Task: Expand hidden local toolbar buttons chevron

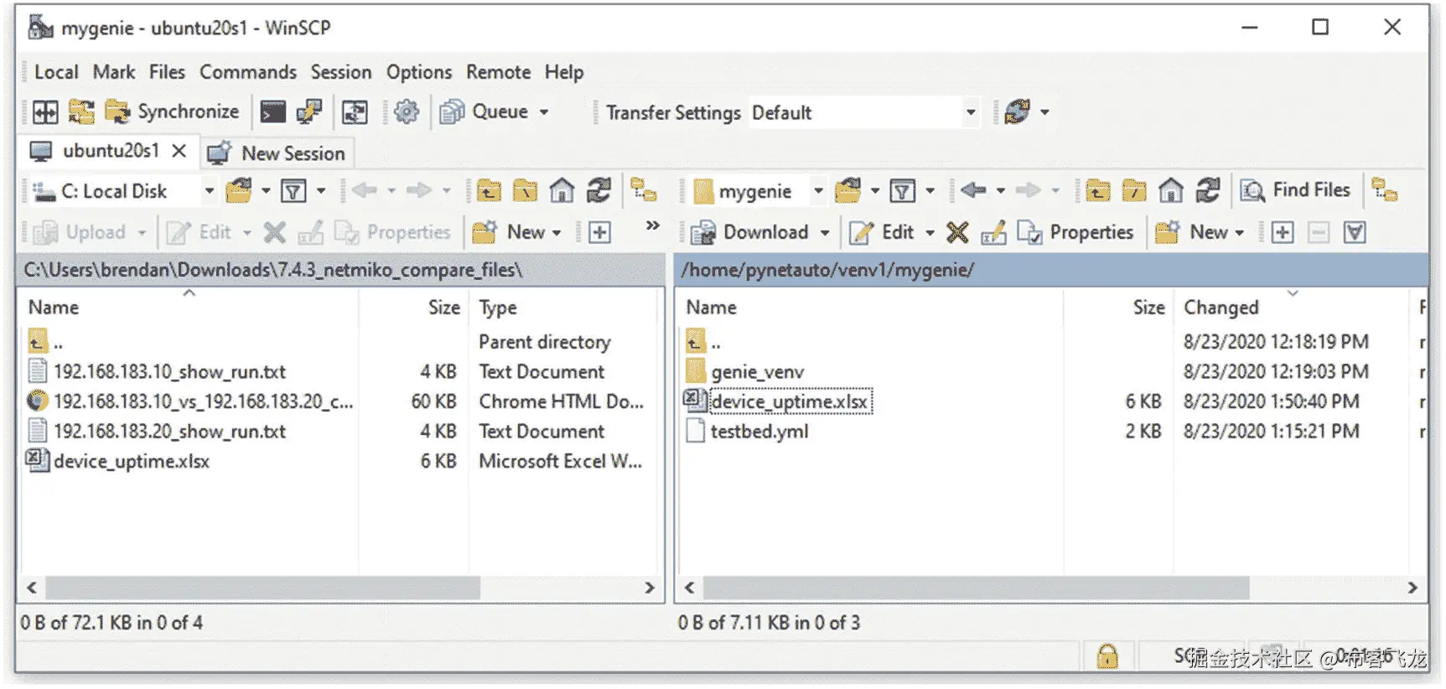Action: 653,225
